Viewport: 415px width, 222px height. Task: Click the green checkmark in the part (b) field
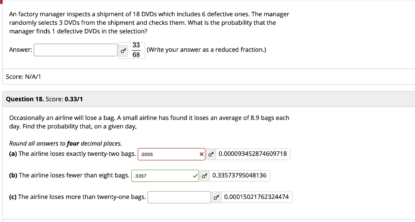pyautogui.click(x=195, y=176)
